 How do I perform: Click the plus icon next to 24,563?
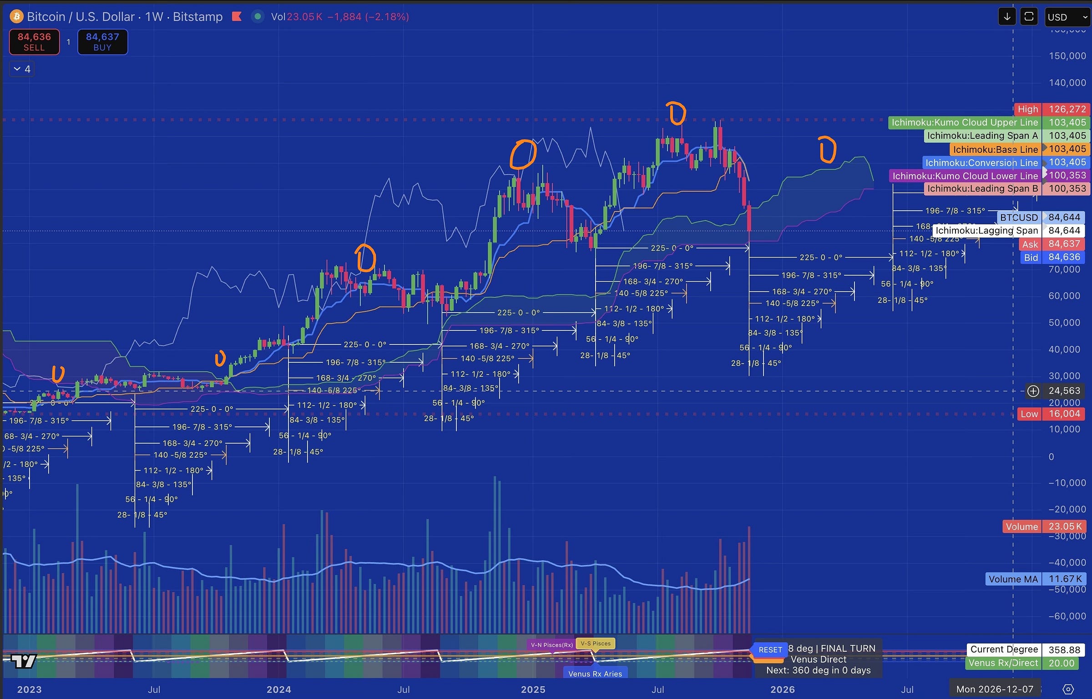coord(1033,391)
